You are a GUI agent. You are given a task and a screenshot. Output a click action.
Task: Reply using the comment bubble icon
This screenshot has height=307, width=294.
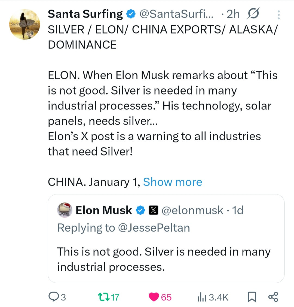53,297
